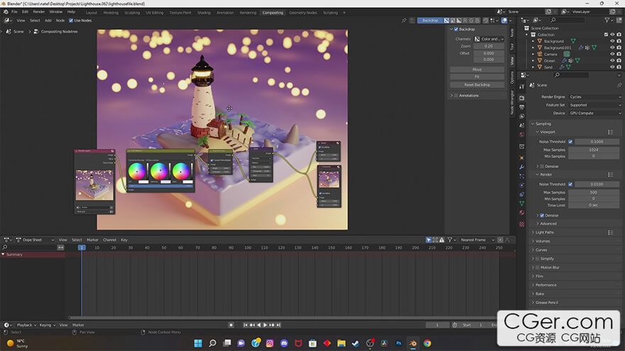
Task: Open the File menu
Action: point(14,12)
